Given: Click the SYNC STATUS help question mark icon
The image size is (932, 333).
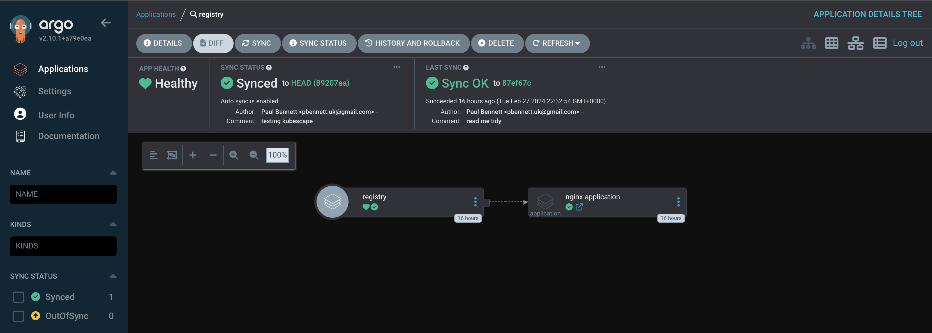Looking at the screenshot, I should click(269, 67).
